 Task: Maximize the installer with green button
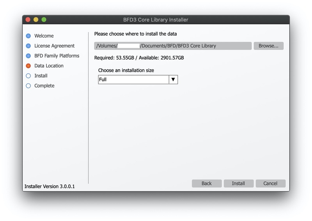44,19
